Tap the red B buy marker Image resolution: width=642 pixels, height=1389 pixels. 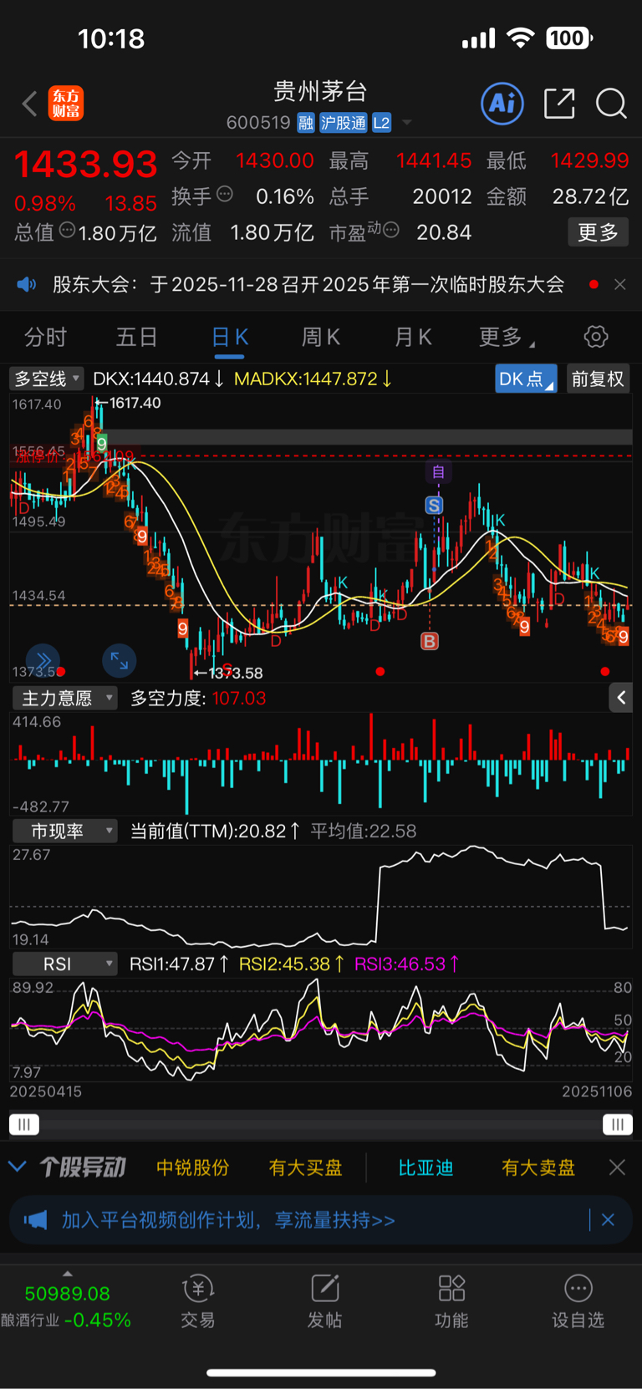point(430,641)
